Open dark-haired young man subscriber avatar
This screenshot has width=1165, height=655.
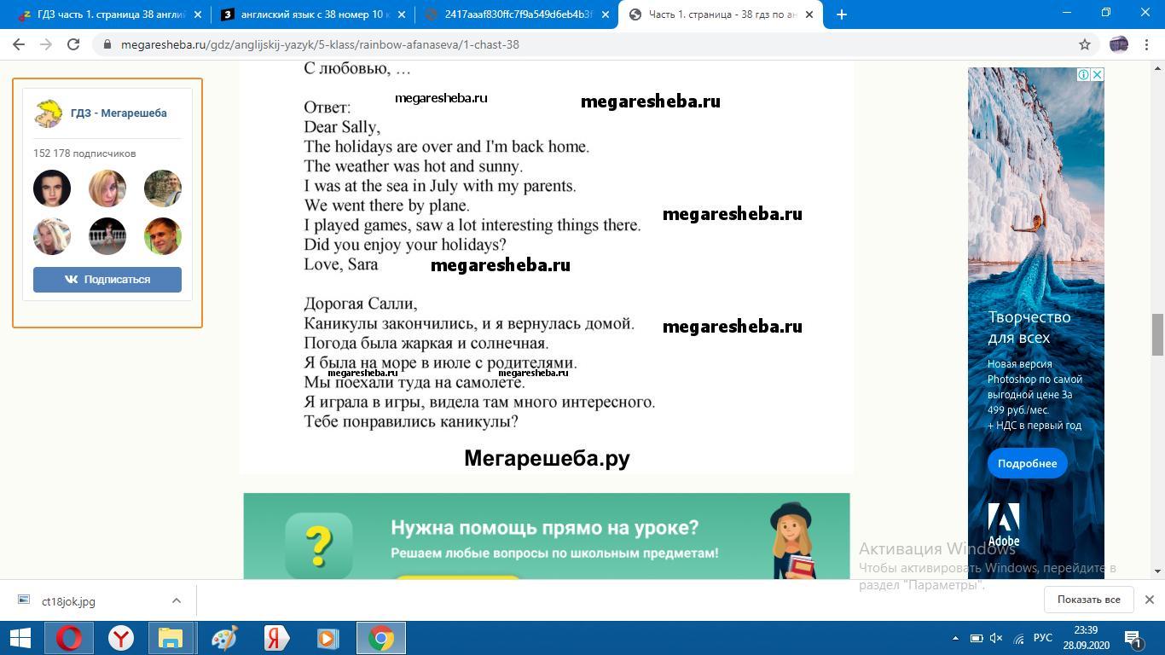pyautogui.click(x=52, y=188)
